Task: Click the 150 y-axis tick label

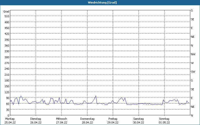Action: coord(7,86)
